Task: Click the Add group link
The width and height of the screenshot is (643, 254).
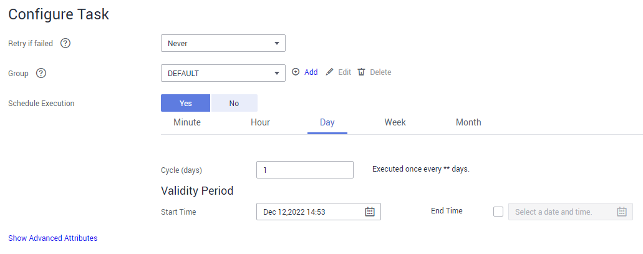Action: 311,72
